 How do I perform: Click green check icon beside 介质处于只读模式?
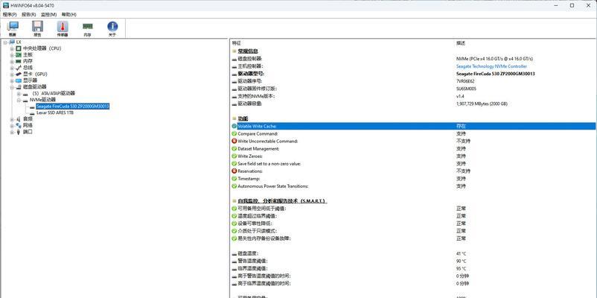point(234,231)
